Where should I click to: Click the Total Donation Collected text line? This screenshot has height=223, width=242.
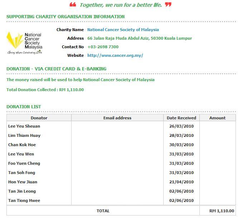point(45,90)
